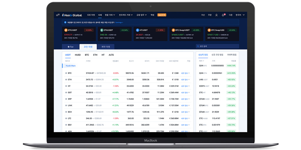Open the Fav tab
This screenshot has width=301, height=150.
[71, 47]
